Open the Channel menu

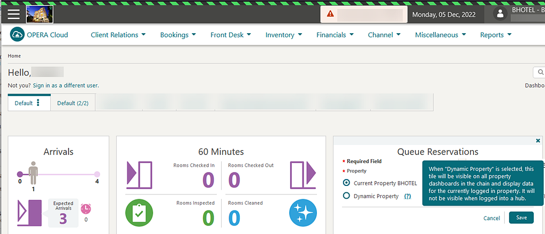[x=384, y=35]
